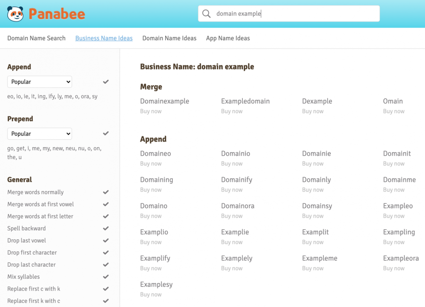This screenshot has width=425, height=307.
Task: Click Buy now under Examplify
Action: point(151,268)
